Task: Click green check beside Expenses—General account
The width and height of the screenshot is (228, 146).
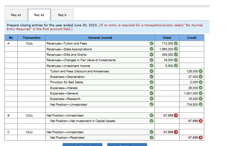Action: coord(152,93)
